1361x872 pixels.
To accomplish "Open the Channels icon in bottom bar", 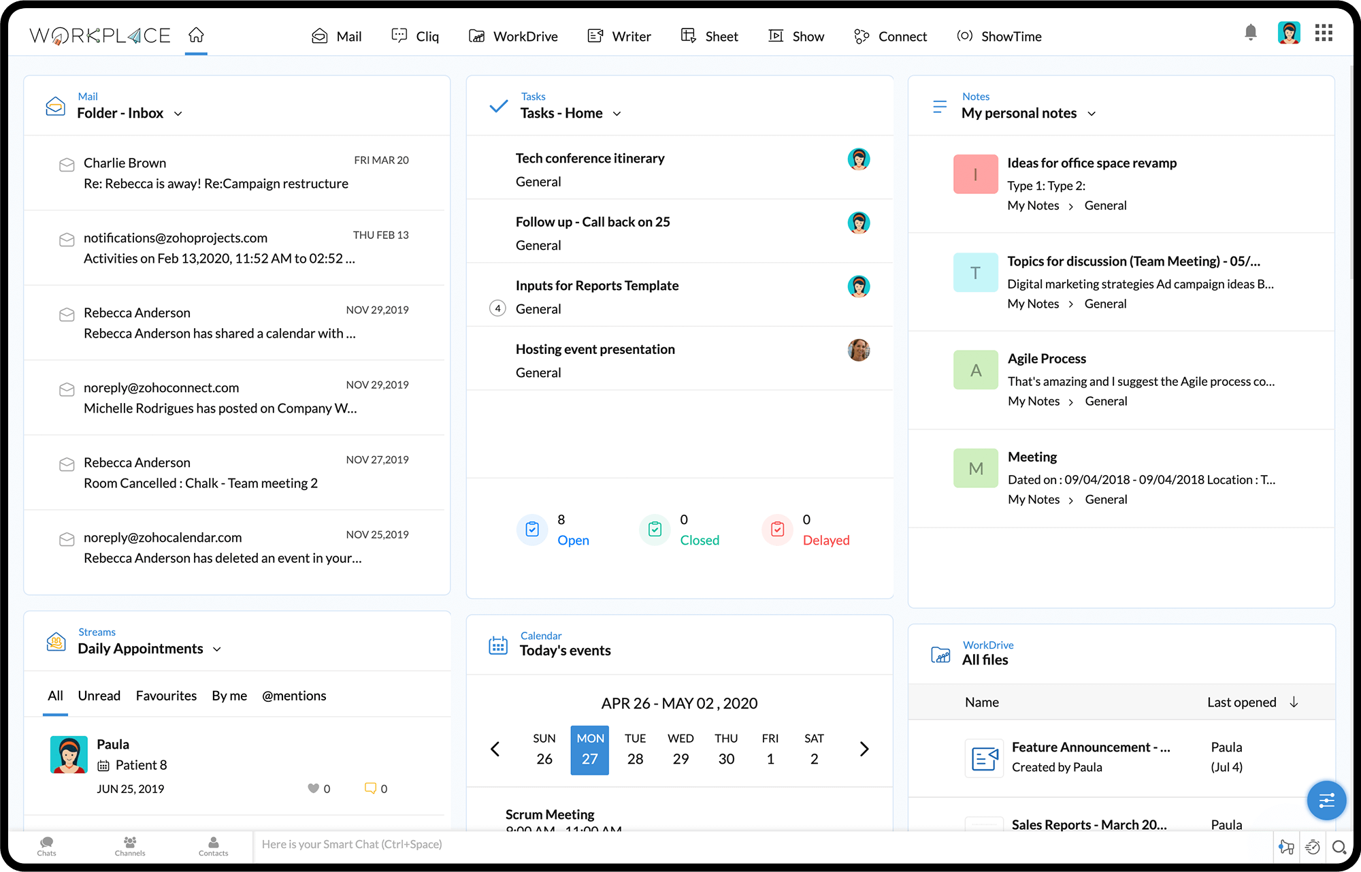I will click(x=130, y=846).
